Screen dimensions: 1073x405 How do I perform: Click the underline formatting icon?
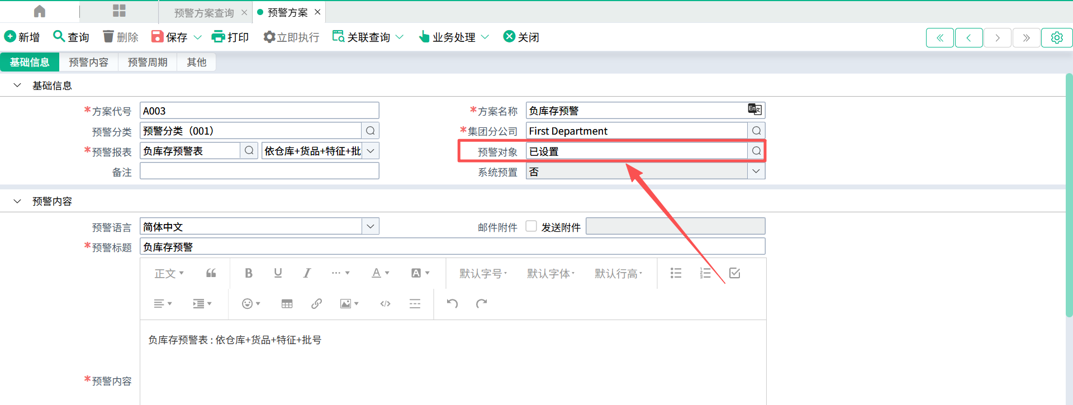(278, 273)
